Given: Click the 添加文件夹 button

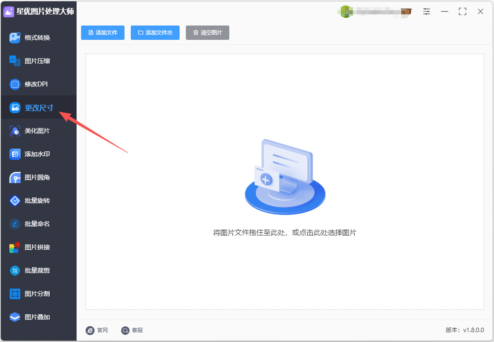Looking at the screenshot, I should click(155, 33).
